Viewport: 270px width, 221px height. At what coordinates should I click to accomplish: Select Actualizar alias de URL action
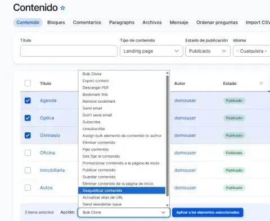[121, 197]
